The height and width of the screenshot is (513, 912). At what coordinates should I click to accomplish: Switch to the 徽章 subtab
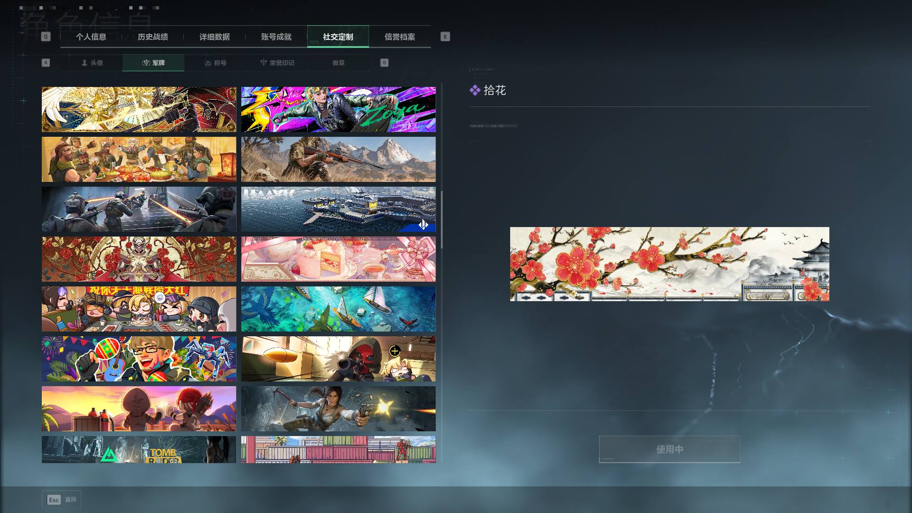[x=339, y=63]
